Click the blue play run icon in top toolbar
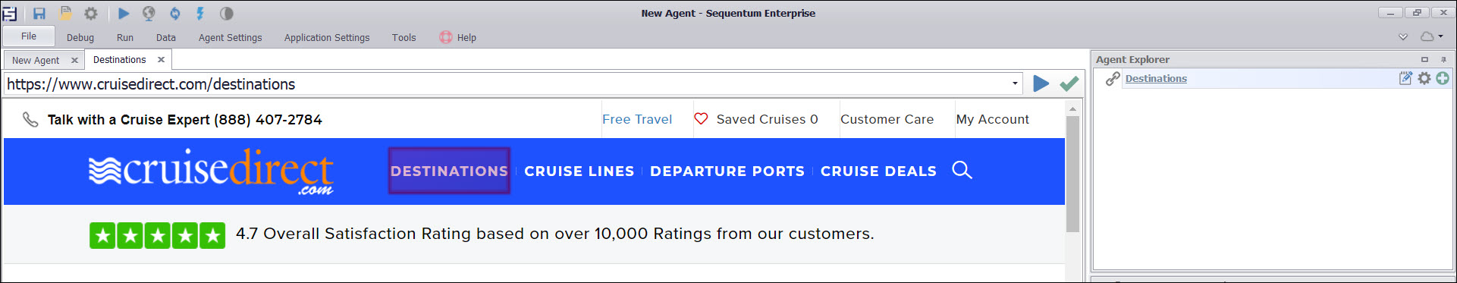The image size is (1457, 283). coord(124,13)
